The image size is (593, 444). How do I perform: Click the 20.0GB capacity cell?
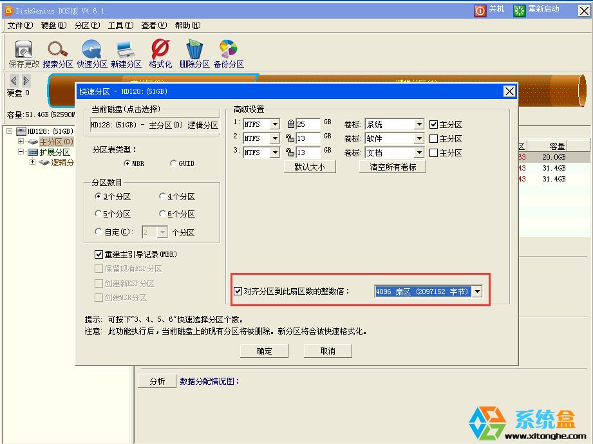(554, 157)
